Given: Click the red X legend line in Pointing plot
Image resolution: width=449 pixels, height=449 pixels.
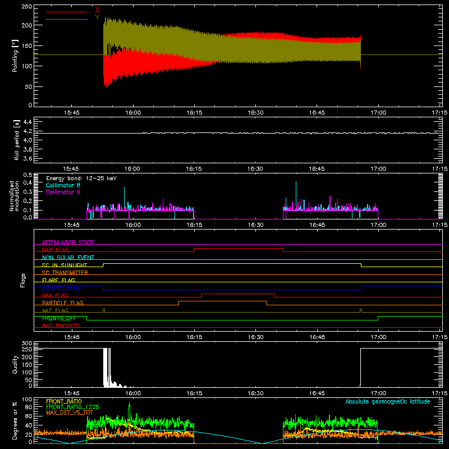Looking at the screenshot, I should (x=67, y=12).
